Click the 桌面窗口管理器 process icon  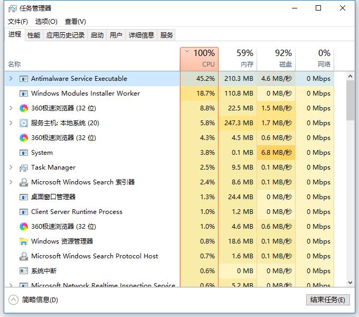click(24, 197)
